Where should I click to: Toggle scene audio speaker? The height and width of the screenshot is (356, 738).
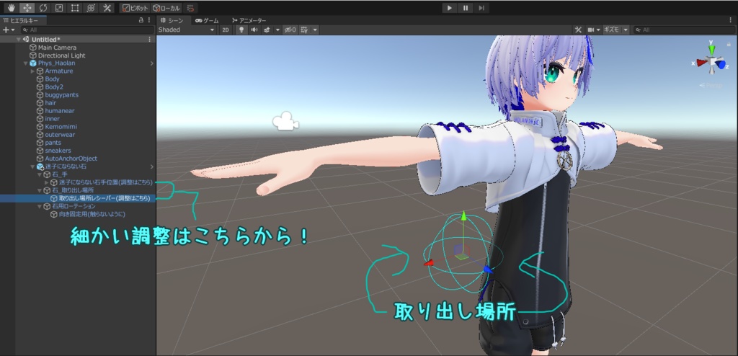[254, 30]
